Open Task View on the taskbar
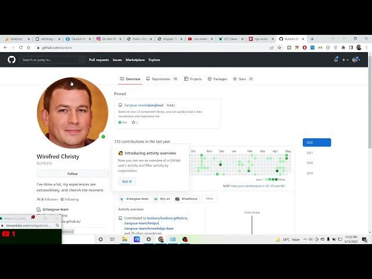Image resolution: width=372 pixels, height=279 pixels. pyautogui.click(x=112, y=239)
